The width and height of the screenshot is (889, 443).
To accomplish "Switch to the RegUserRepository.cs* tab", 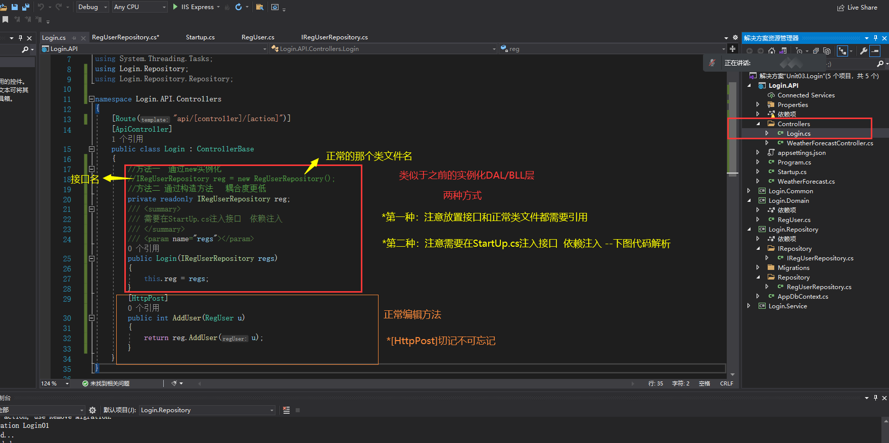I will pos(125,37).
